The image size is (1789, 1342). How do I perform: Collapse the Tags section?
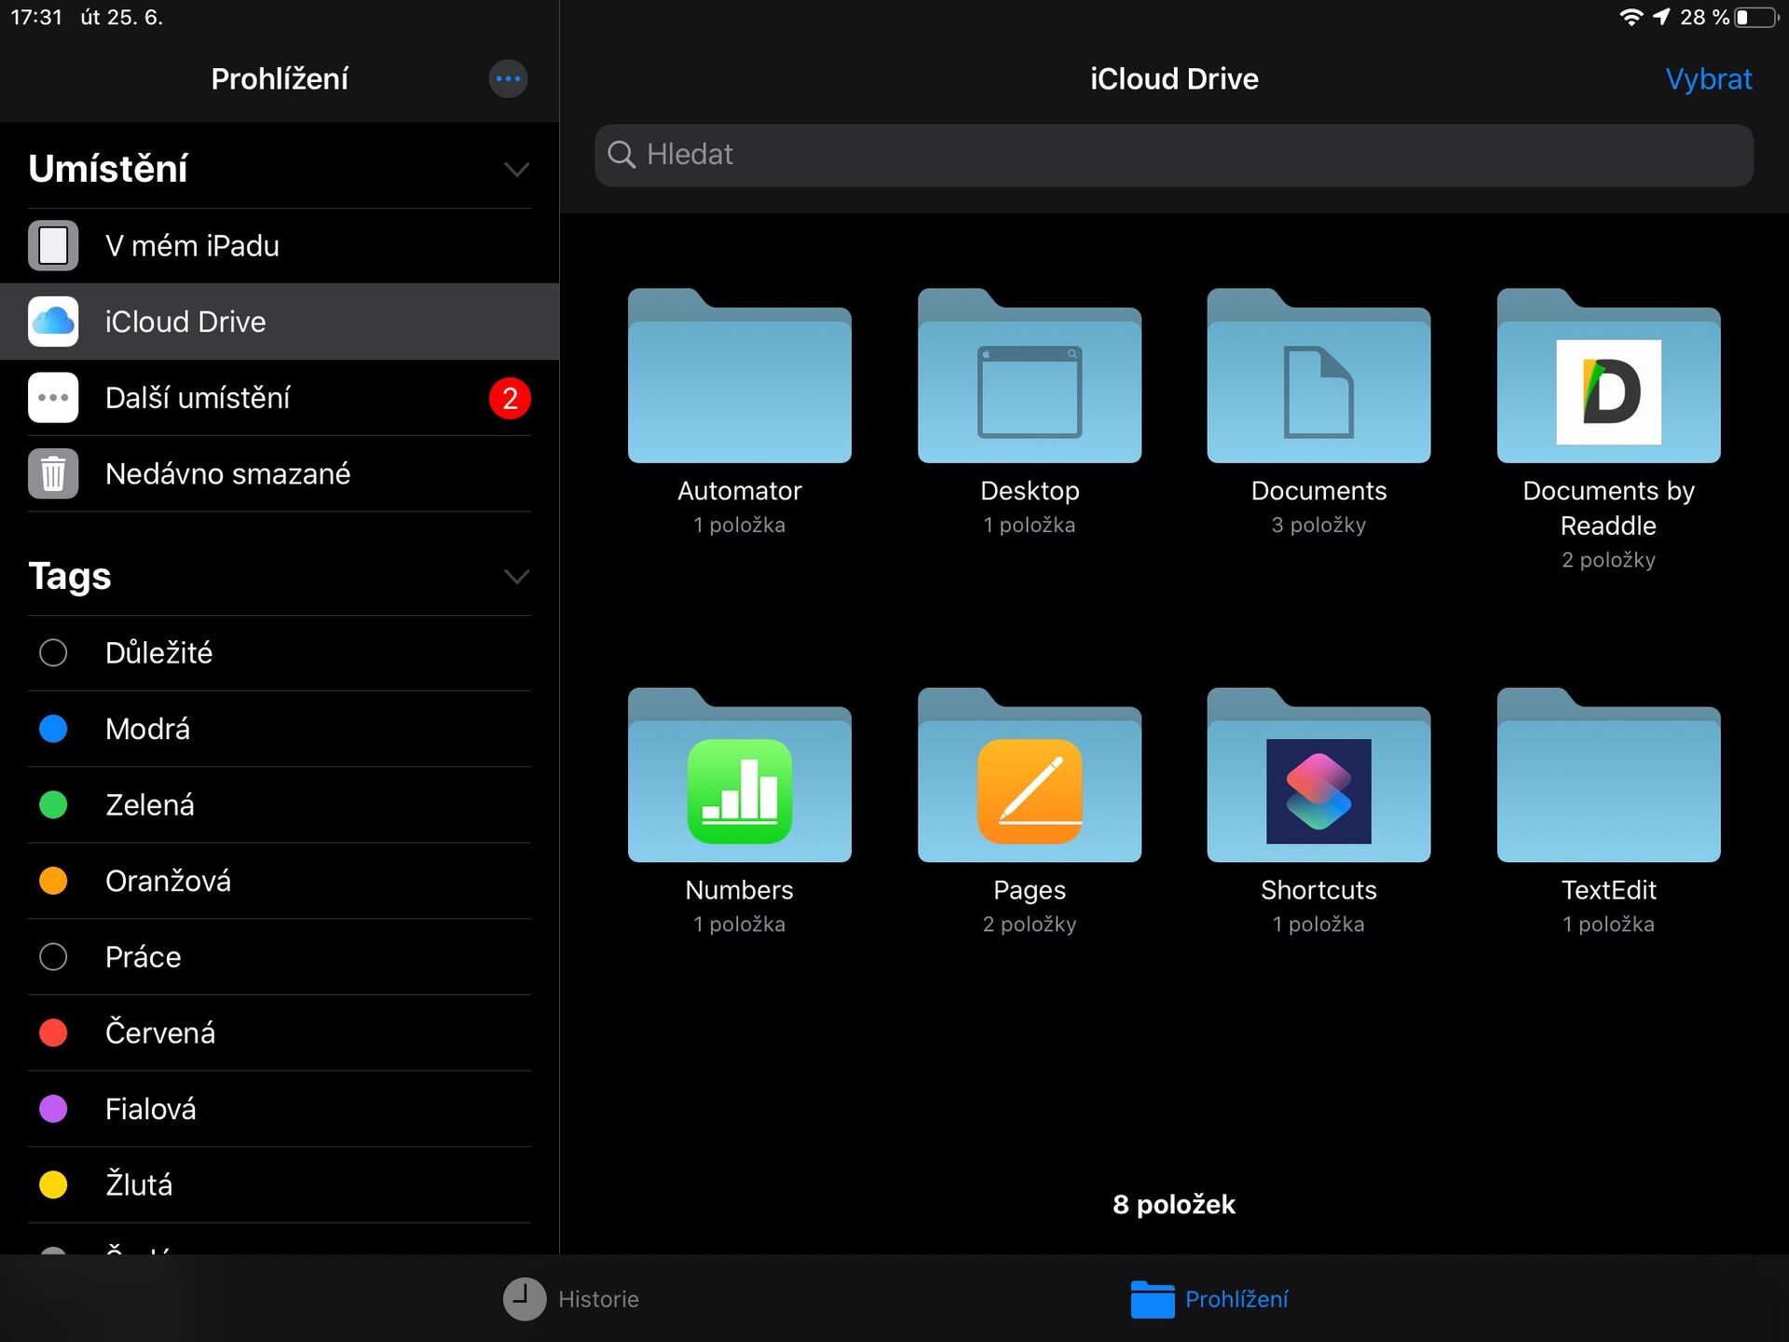pos(517,577)
